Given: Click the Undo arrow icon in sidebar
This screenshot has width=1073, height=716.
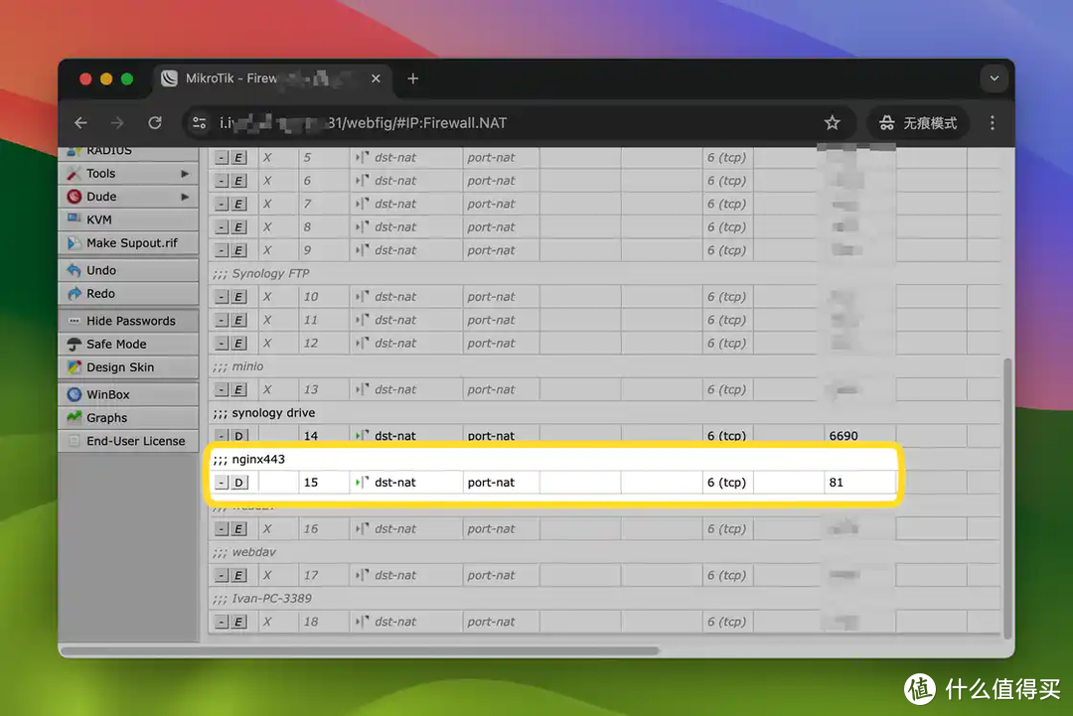Looking at the screenshot, I should click(74, 270).
